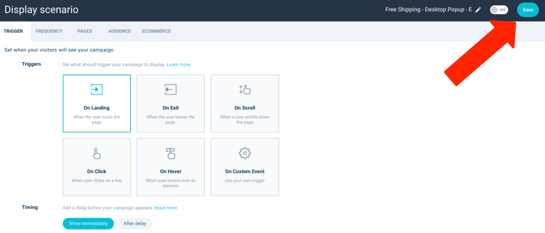This screenshot has height=233, width=545.
Task: Click 'When the user leaves the page' description
Action: 170,120
